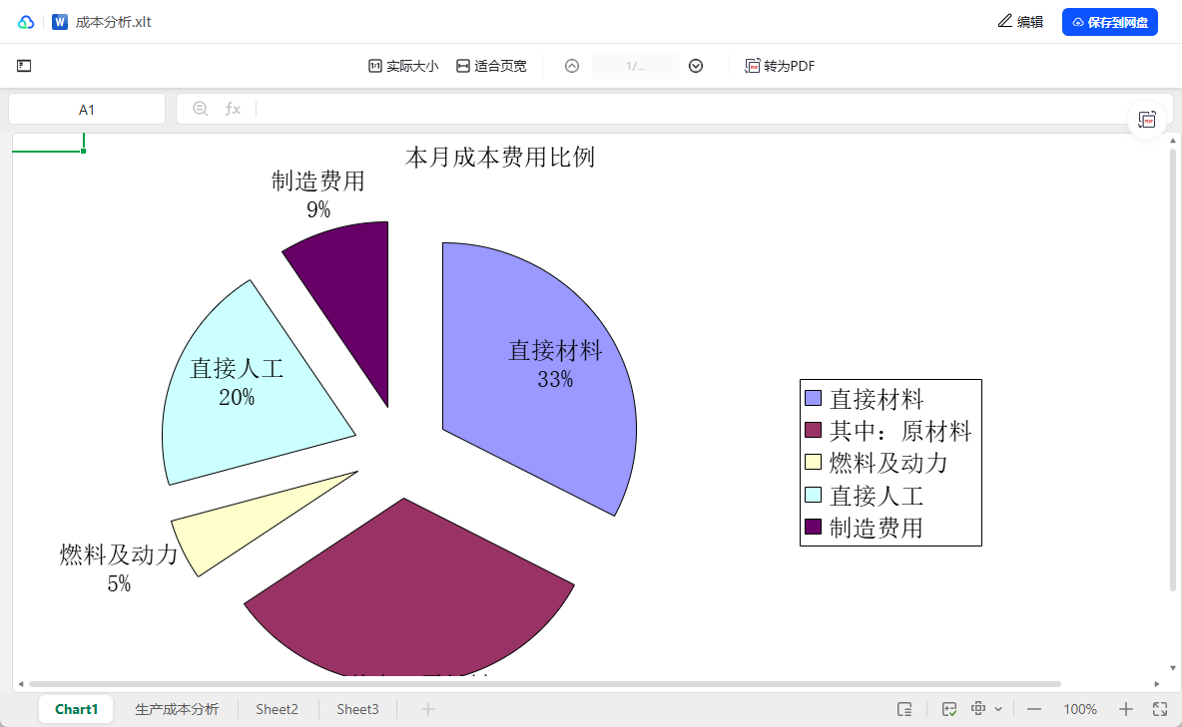Screen dimensions: 1182x727
Task: Open the Sheet2 tab
Action: click(x=277, y=709)
